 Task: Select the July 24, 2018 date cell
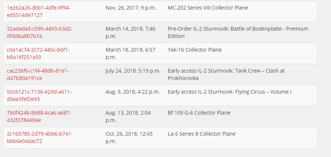pos(133,71)
